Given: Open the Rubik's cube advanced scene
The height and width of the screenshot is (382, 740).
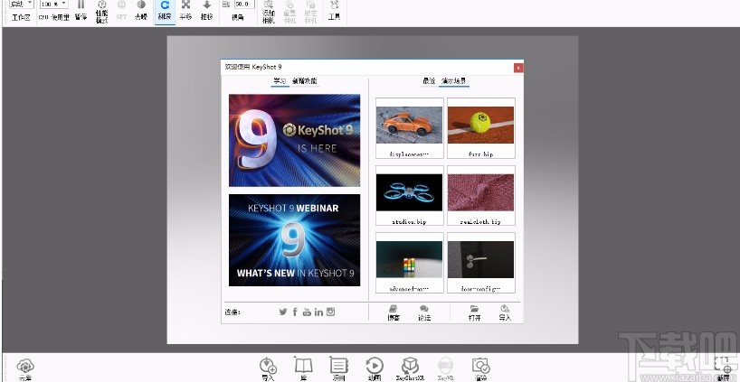Looking at the screenshot, I should coord(409,263).
